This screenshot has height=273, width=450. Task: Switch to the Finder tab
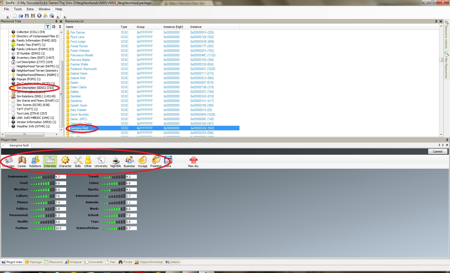pyautogui.click(x=125, y=262)
